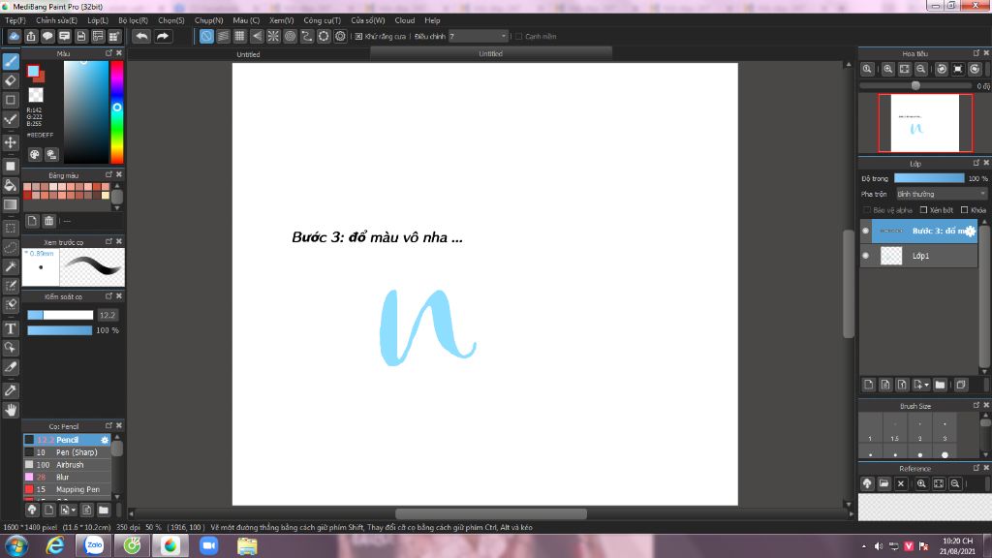Image resolution: width=992 pixels, height=558 pixels.
Task: Zoom in using Navigator magnifier plus
Action: click(888, 69)
